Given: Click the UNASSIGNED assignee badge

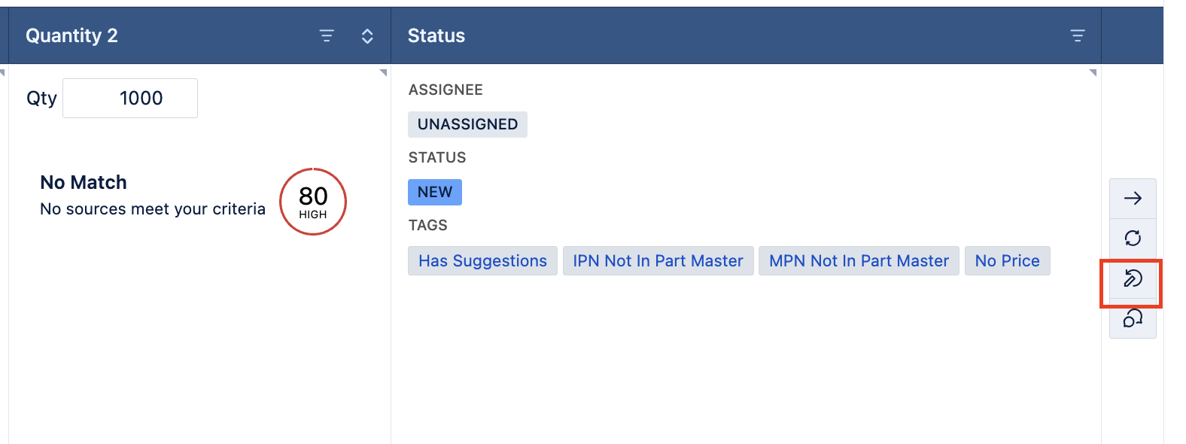Looking at the screenshot, I should point(467,125).
